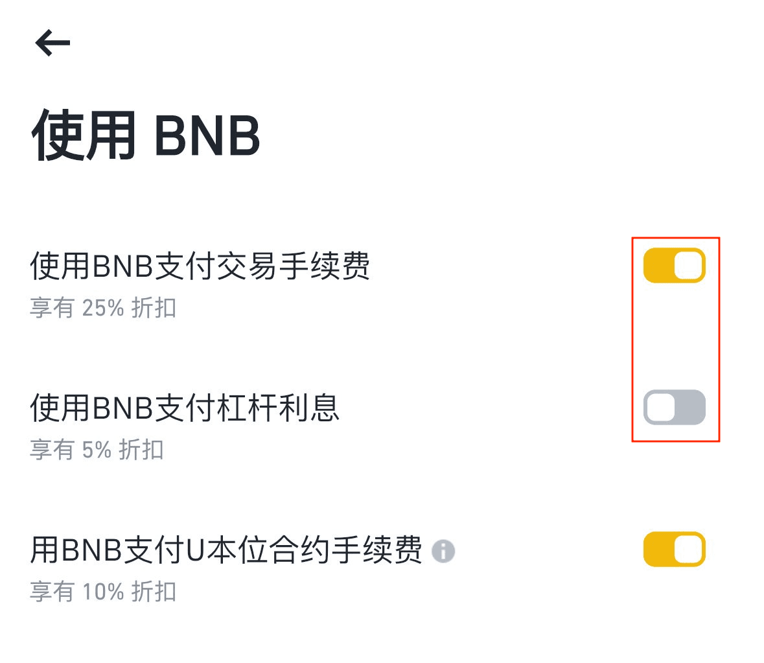
Task: Click the 享有 5% 折扣 subtitle
Action: [97, 450]
